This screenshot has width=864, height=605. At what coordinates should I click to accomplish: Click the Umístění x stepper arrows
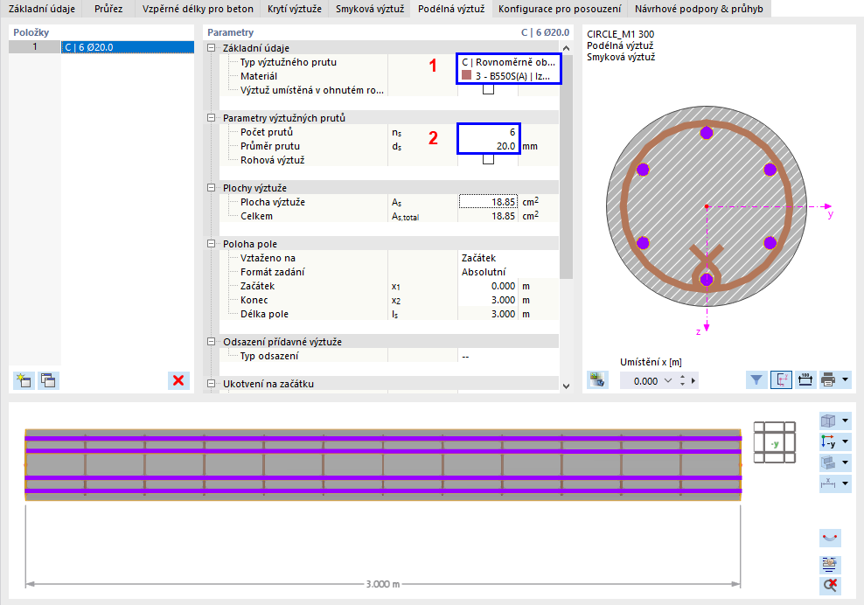[682, 380]
